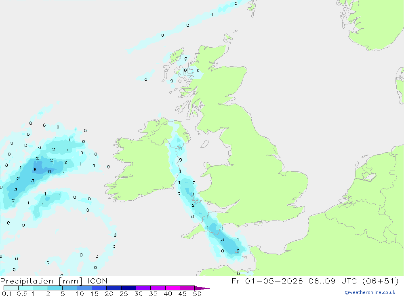Click the '40' legend scale label
This screenshot has width=404, height=296.
click(168, 294)
